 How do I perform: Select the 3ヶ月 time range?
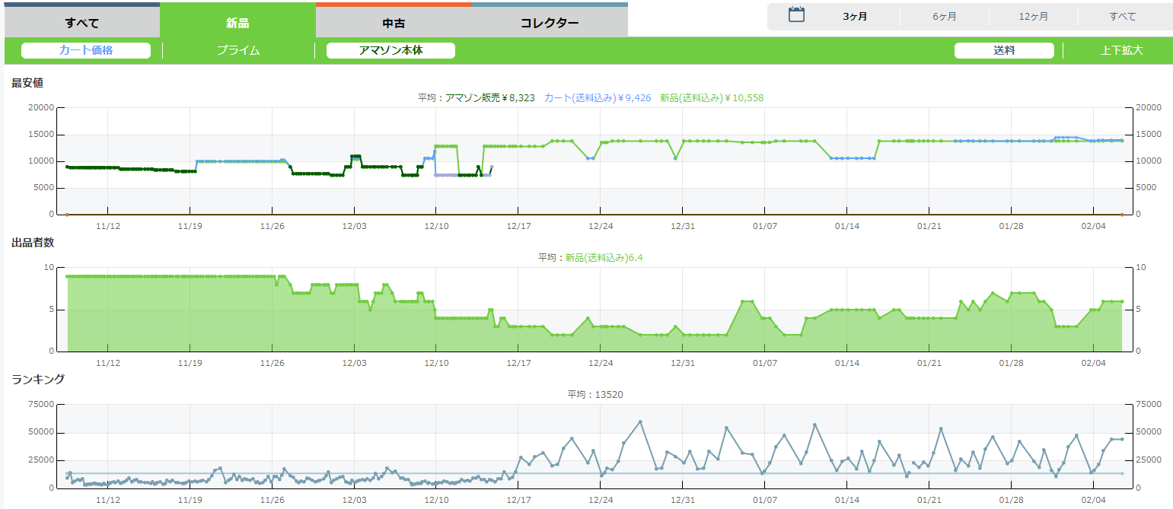click(x=855, y=17)
